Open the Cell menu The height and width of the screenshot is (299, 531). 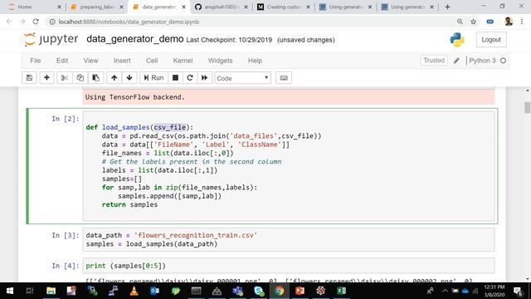pyautogui.click(x=152, y=61)
